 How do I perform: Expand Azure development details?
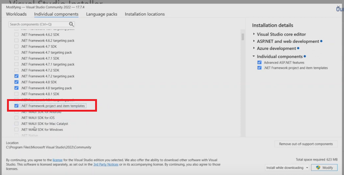(254, 48)
